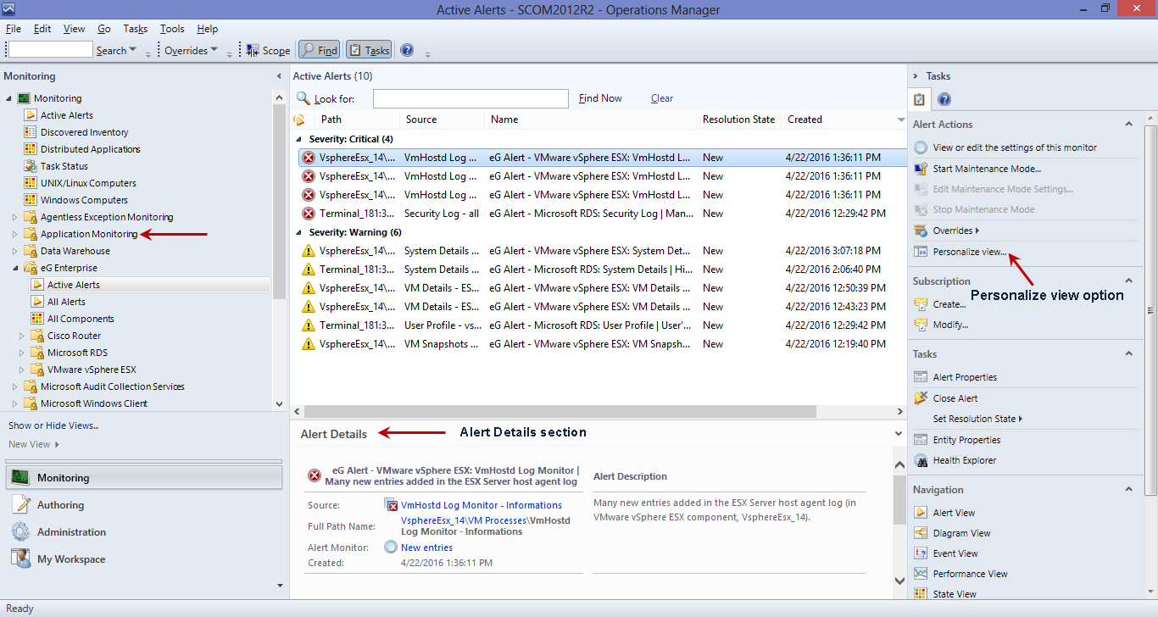Click the Performance View navigation icon
This screenshot has height=617, width=1158.
[x=921, y=574]
